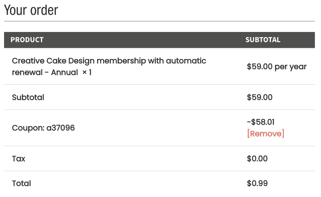321x197 pixels.
Task: Click the -$58.01 discount amount
Action: [261, 122]
